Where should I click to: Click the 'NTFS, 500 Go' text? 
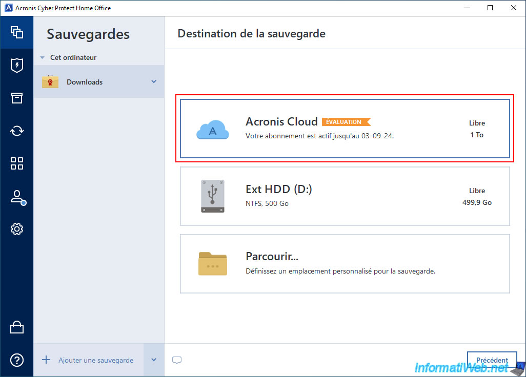pos(267,203)
